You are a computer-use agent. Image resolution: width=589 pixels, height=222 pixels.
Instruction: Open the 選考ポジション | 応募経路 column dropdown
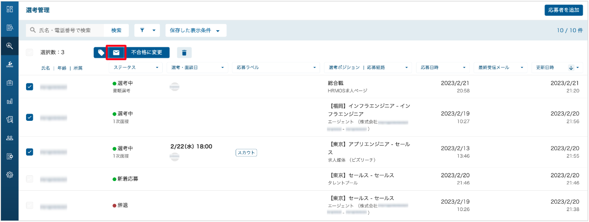[369, 67]
